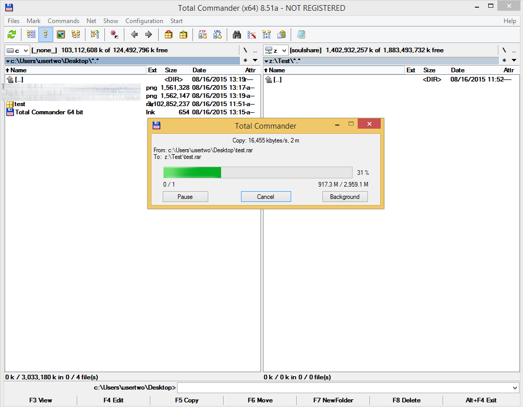Click the '[soulshare]' drive label
Screen dimensions: 523x407
pyautogui.click(x=306, y=50)
